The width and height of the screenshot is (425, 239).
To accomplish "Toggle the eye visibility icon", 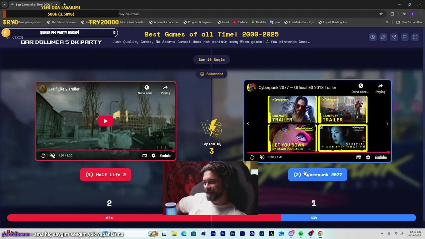I will coord(373,37).
